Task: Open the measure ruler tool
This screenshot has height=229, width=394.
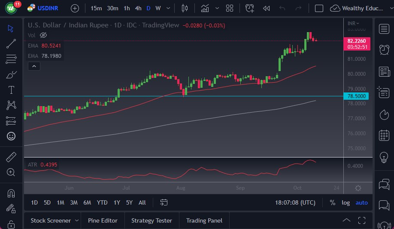Action: coord(11,157)
